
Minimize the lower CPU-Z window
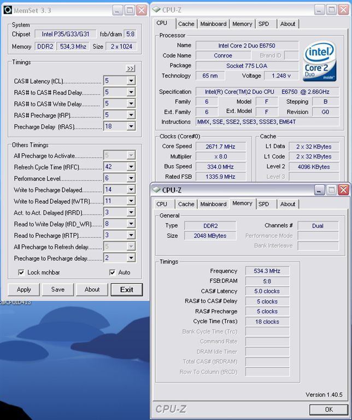coord(319,190)
